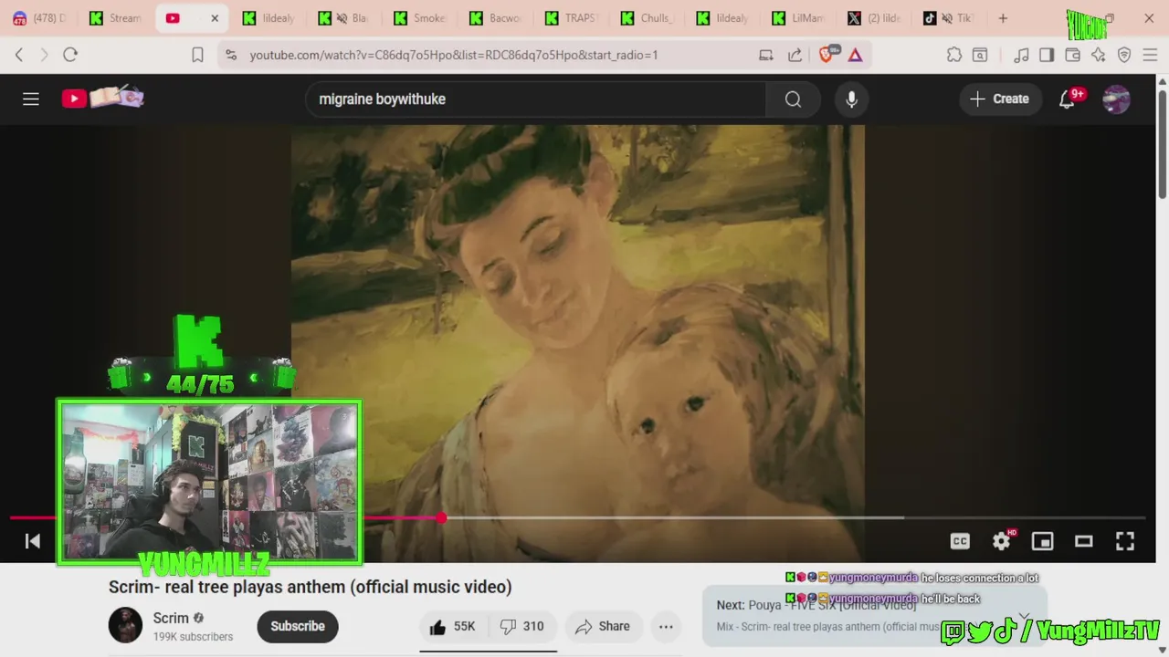Close the active YouTube tab
This screenshot has width=1169, height=657.
coord(215,18)
